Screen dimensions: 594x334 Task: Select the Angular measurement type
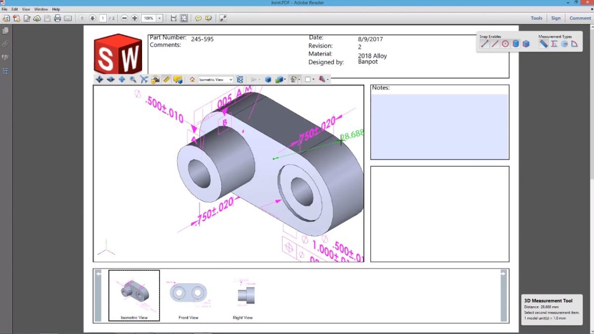click(x=575, y=44)
